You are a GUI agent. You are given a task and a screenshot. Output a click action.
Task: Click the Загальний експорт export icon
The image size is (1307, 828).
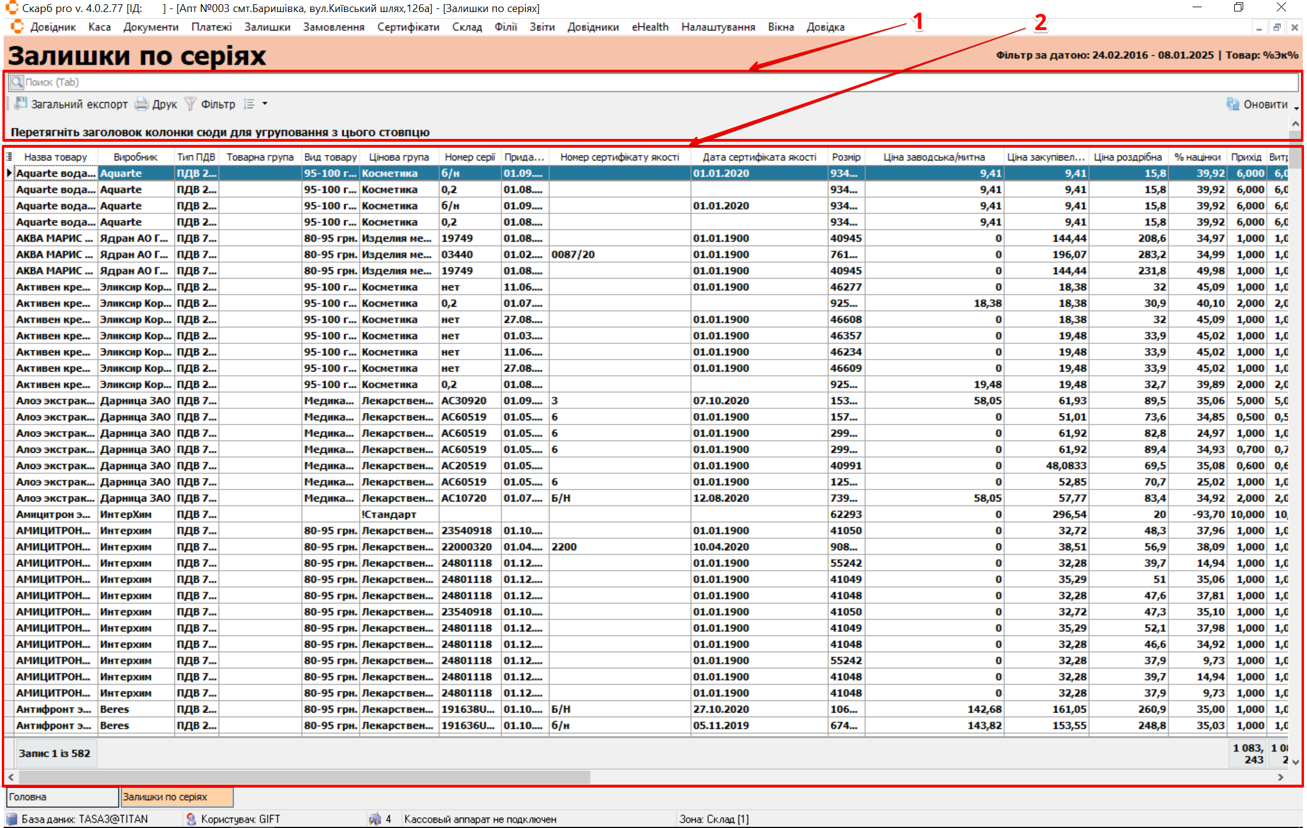click(x=21, y=103)
